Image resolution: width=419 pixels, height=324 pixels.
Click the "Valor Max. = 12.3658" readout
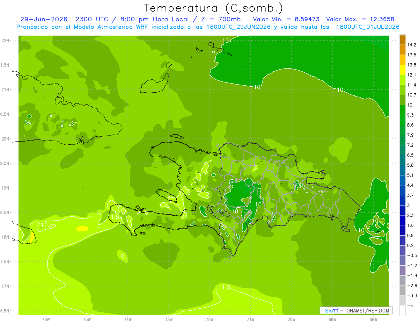(x=360, y=19)
